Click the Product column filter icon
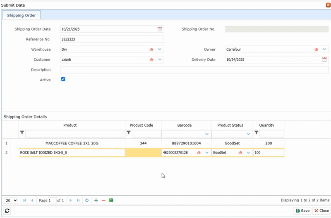The height and width of the screenshot is (218, 331). (22, 133)
